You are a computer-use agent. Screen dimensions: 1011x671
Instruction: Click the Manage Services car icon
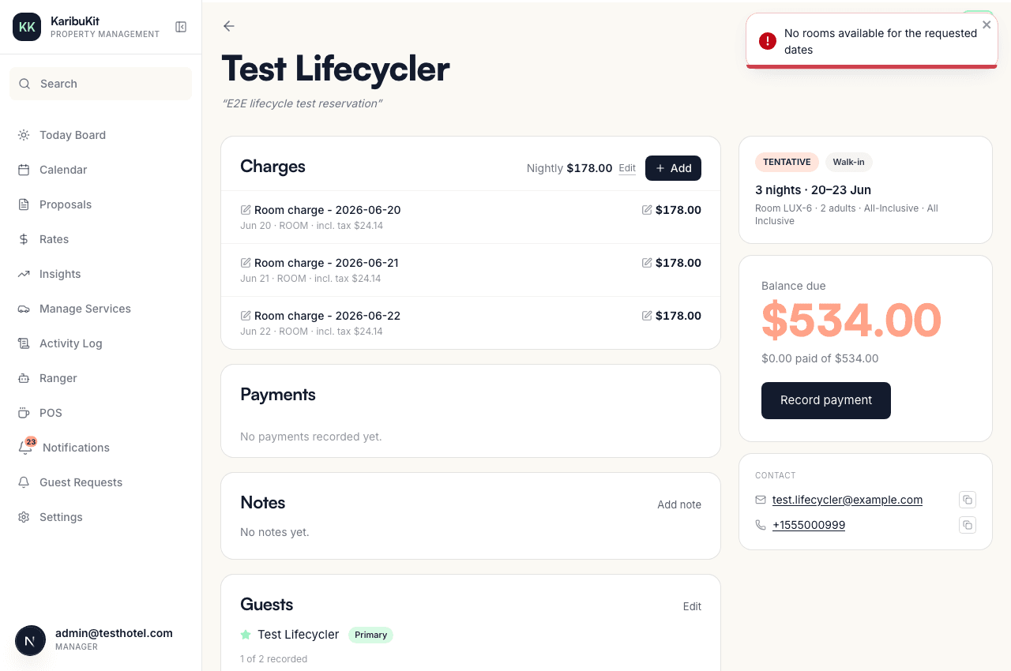click(24, 309)
